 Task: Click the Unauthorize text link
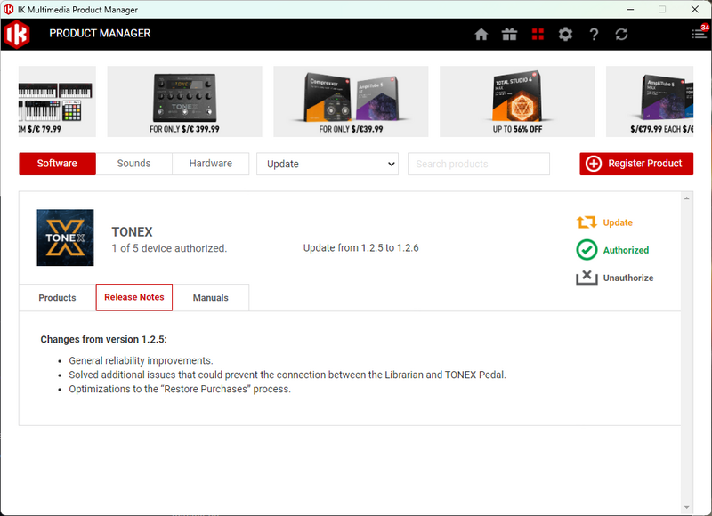coord(628,278)
